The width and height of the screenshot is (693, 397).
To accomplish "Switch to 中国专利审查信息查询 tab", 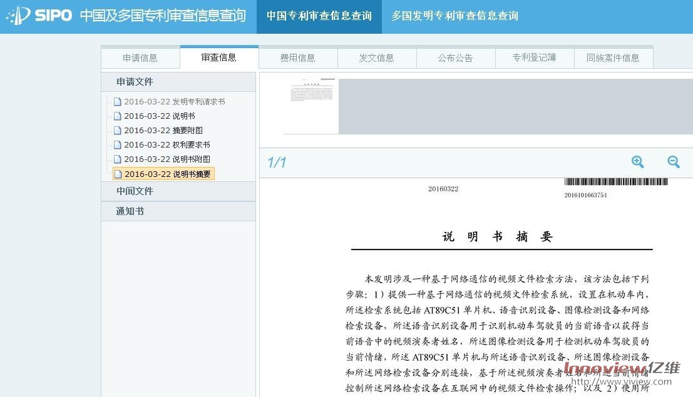I will click(319, 16).
